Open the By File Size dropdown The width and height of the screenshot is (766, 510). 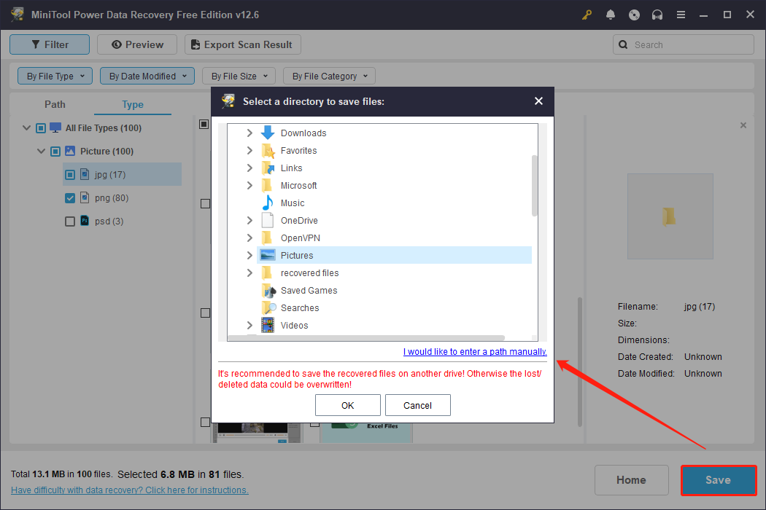[x=239, y=76]
